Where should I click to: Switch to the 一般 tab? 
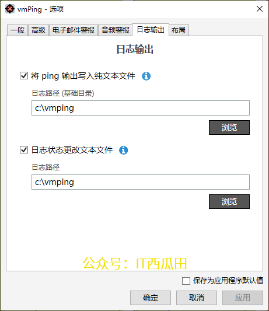(18, 30)
